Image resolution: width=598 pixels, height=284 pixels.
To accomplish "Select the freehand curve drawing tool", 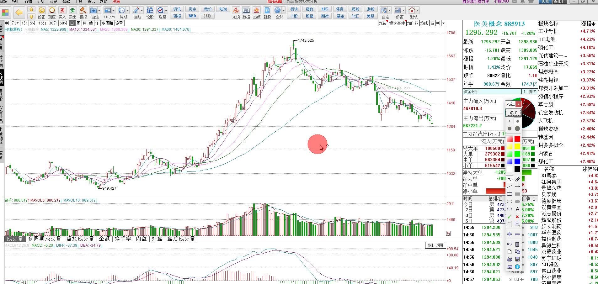I will 510,179.
